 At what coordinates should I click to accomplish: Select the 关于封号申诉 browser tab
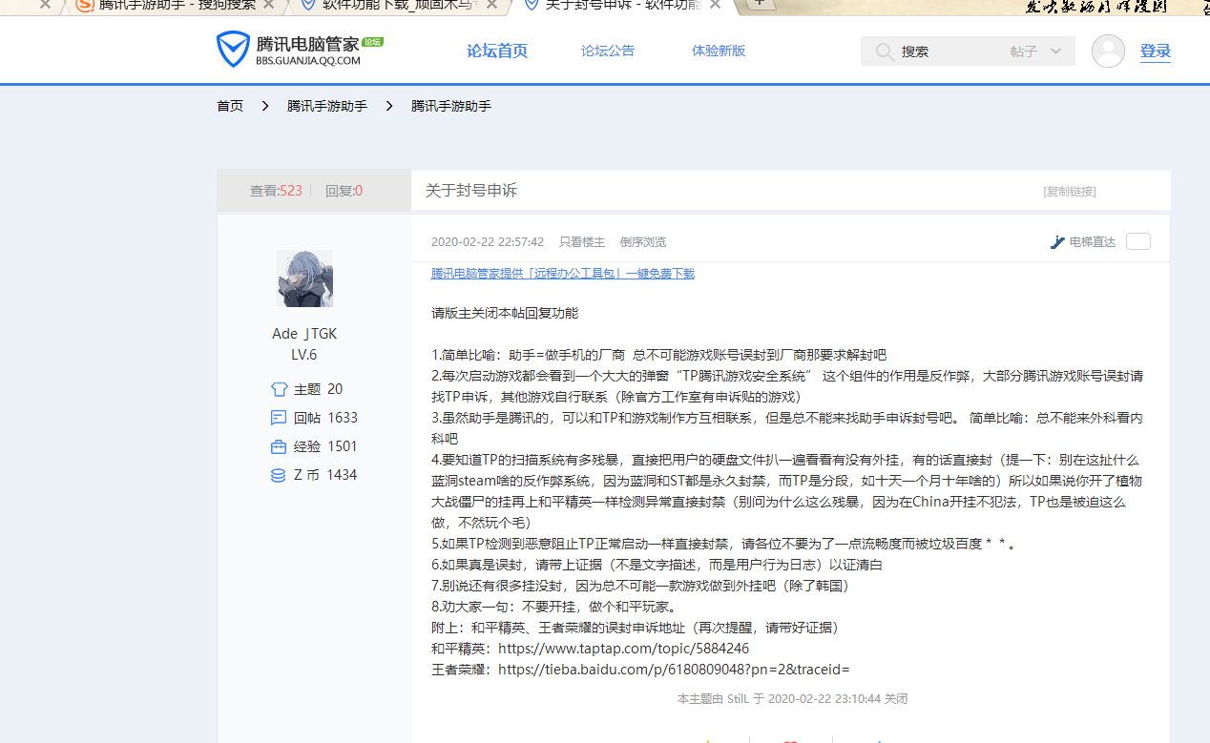pos(622,5)
